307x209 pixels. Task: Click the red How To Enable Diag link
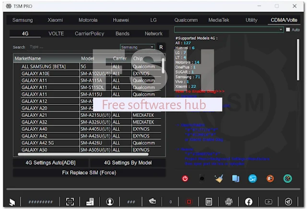coord(200,92)
